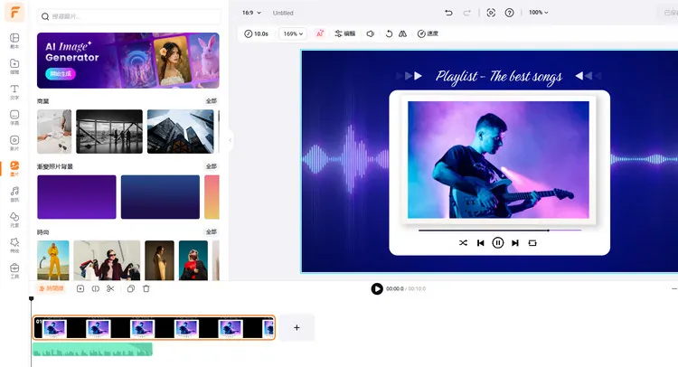
Task: Open the 100% canvas zoom dropdown
Action: point(539,13)
